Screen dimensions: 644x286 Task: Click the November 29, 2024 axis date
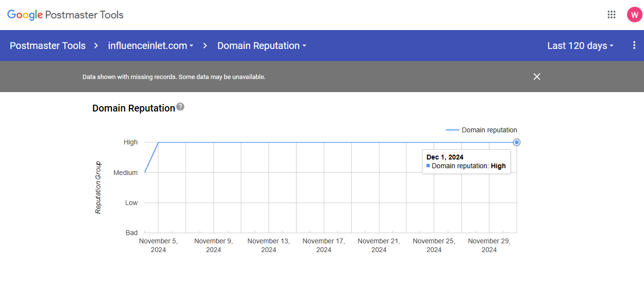point(489,245)
